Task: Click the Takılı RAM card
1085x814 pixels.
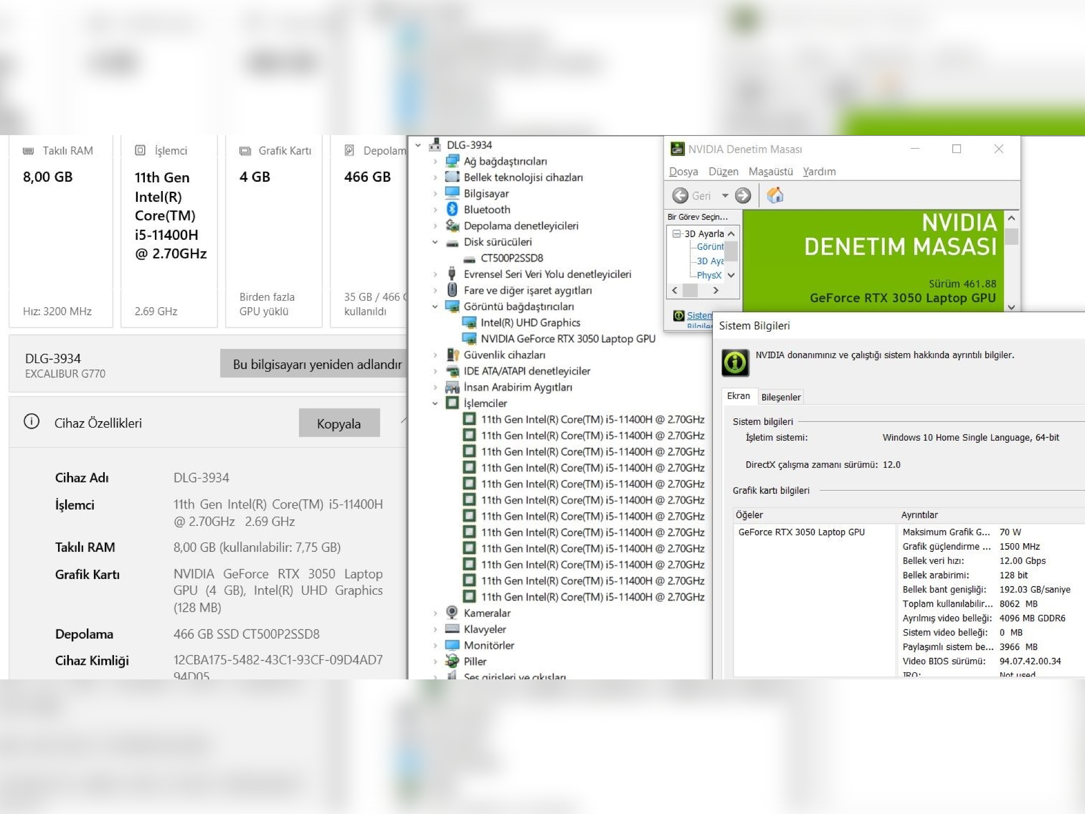Action: (x=61, y=231)
